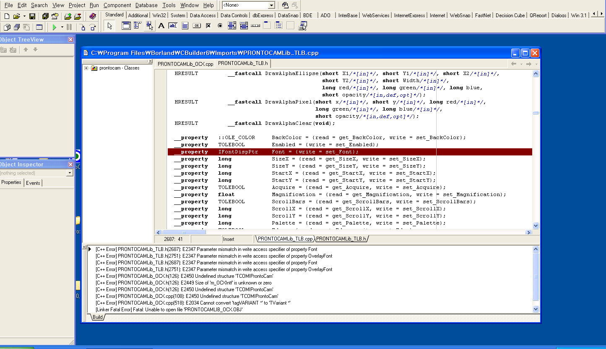The width and height of the screenshot is (606, 349).
Task: Pick the Edit box component icon
Action: pyautogui.click(x=173, y=26)
